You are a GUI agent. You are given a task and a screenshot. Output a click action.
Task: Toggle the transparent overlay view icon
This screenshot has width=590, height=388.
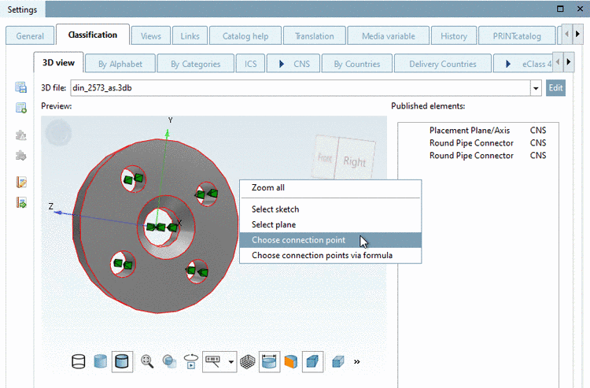[x=169, y=362]
